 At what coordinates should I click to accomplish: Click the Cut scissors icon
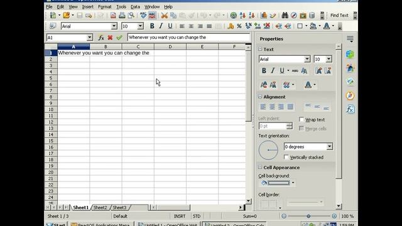point(165,15)
